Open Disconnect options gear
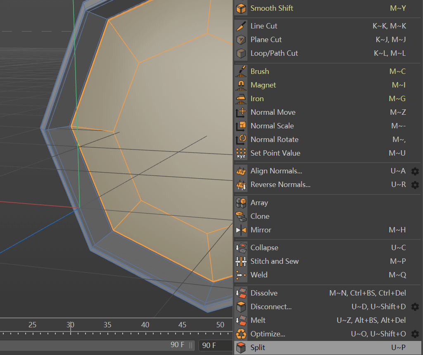423x355 pixels. click(x=415, y=307)
